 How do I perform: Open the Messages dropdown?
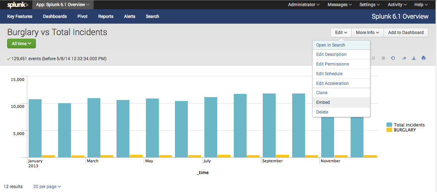[339, 5]
